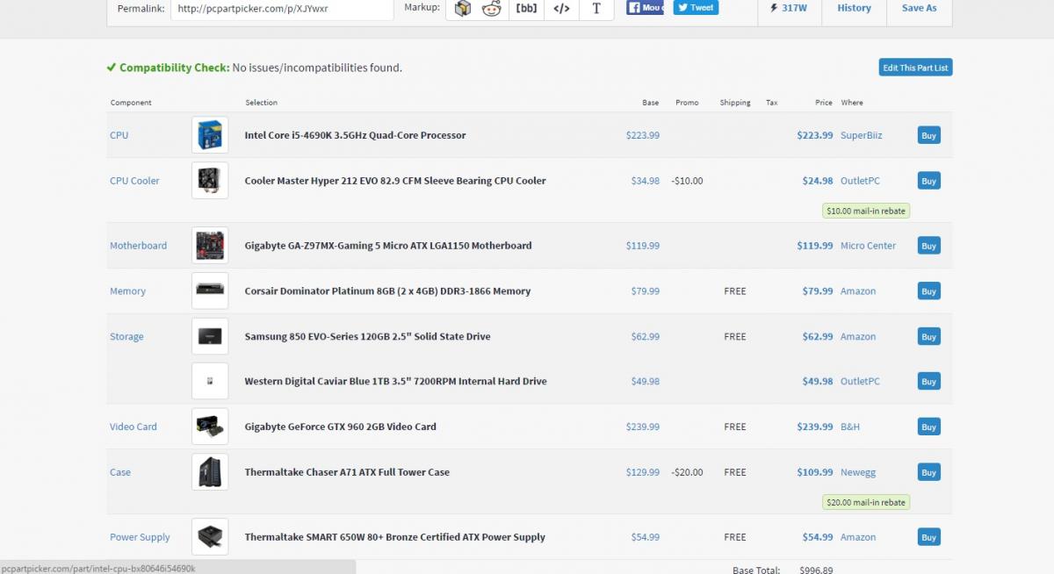Open the Intel Core i5-4690K thumbnail

click(210, 135)
